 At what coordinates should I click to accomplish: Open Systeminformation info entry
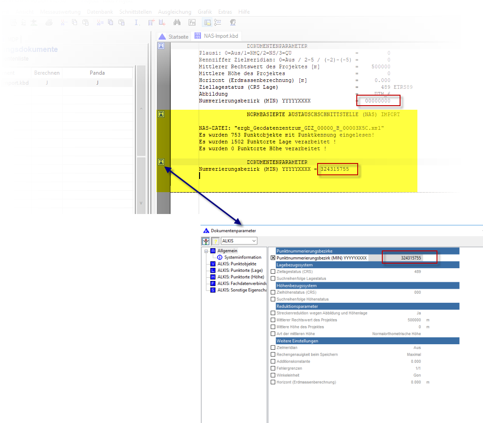click(x=242, y=257)
